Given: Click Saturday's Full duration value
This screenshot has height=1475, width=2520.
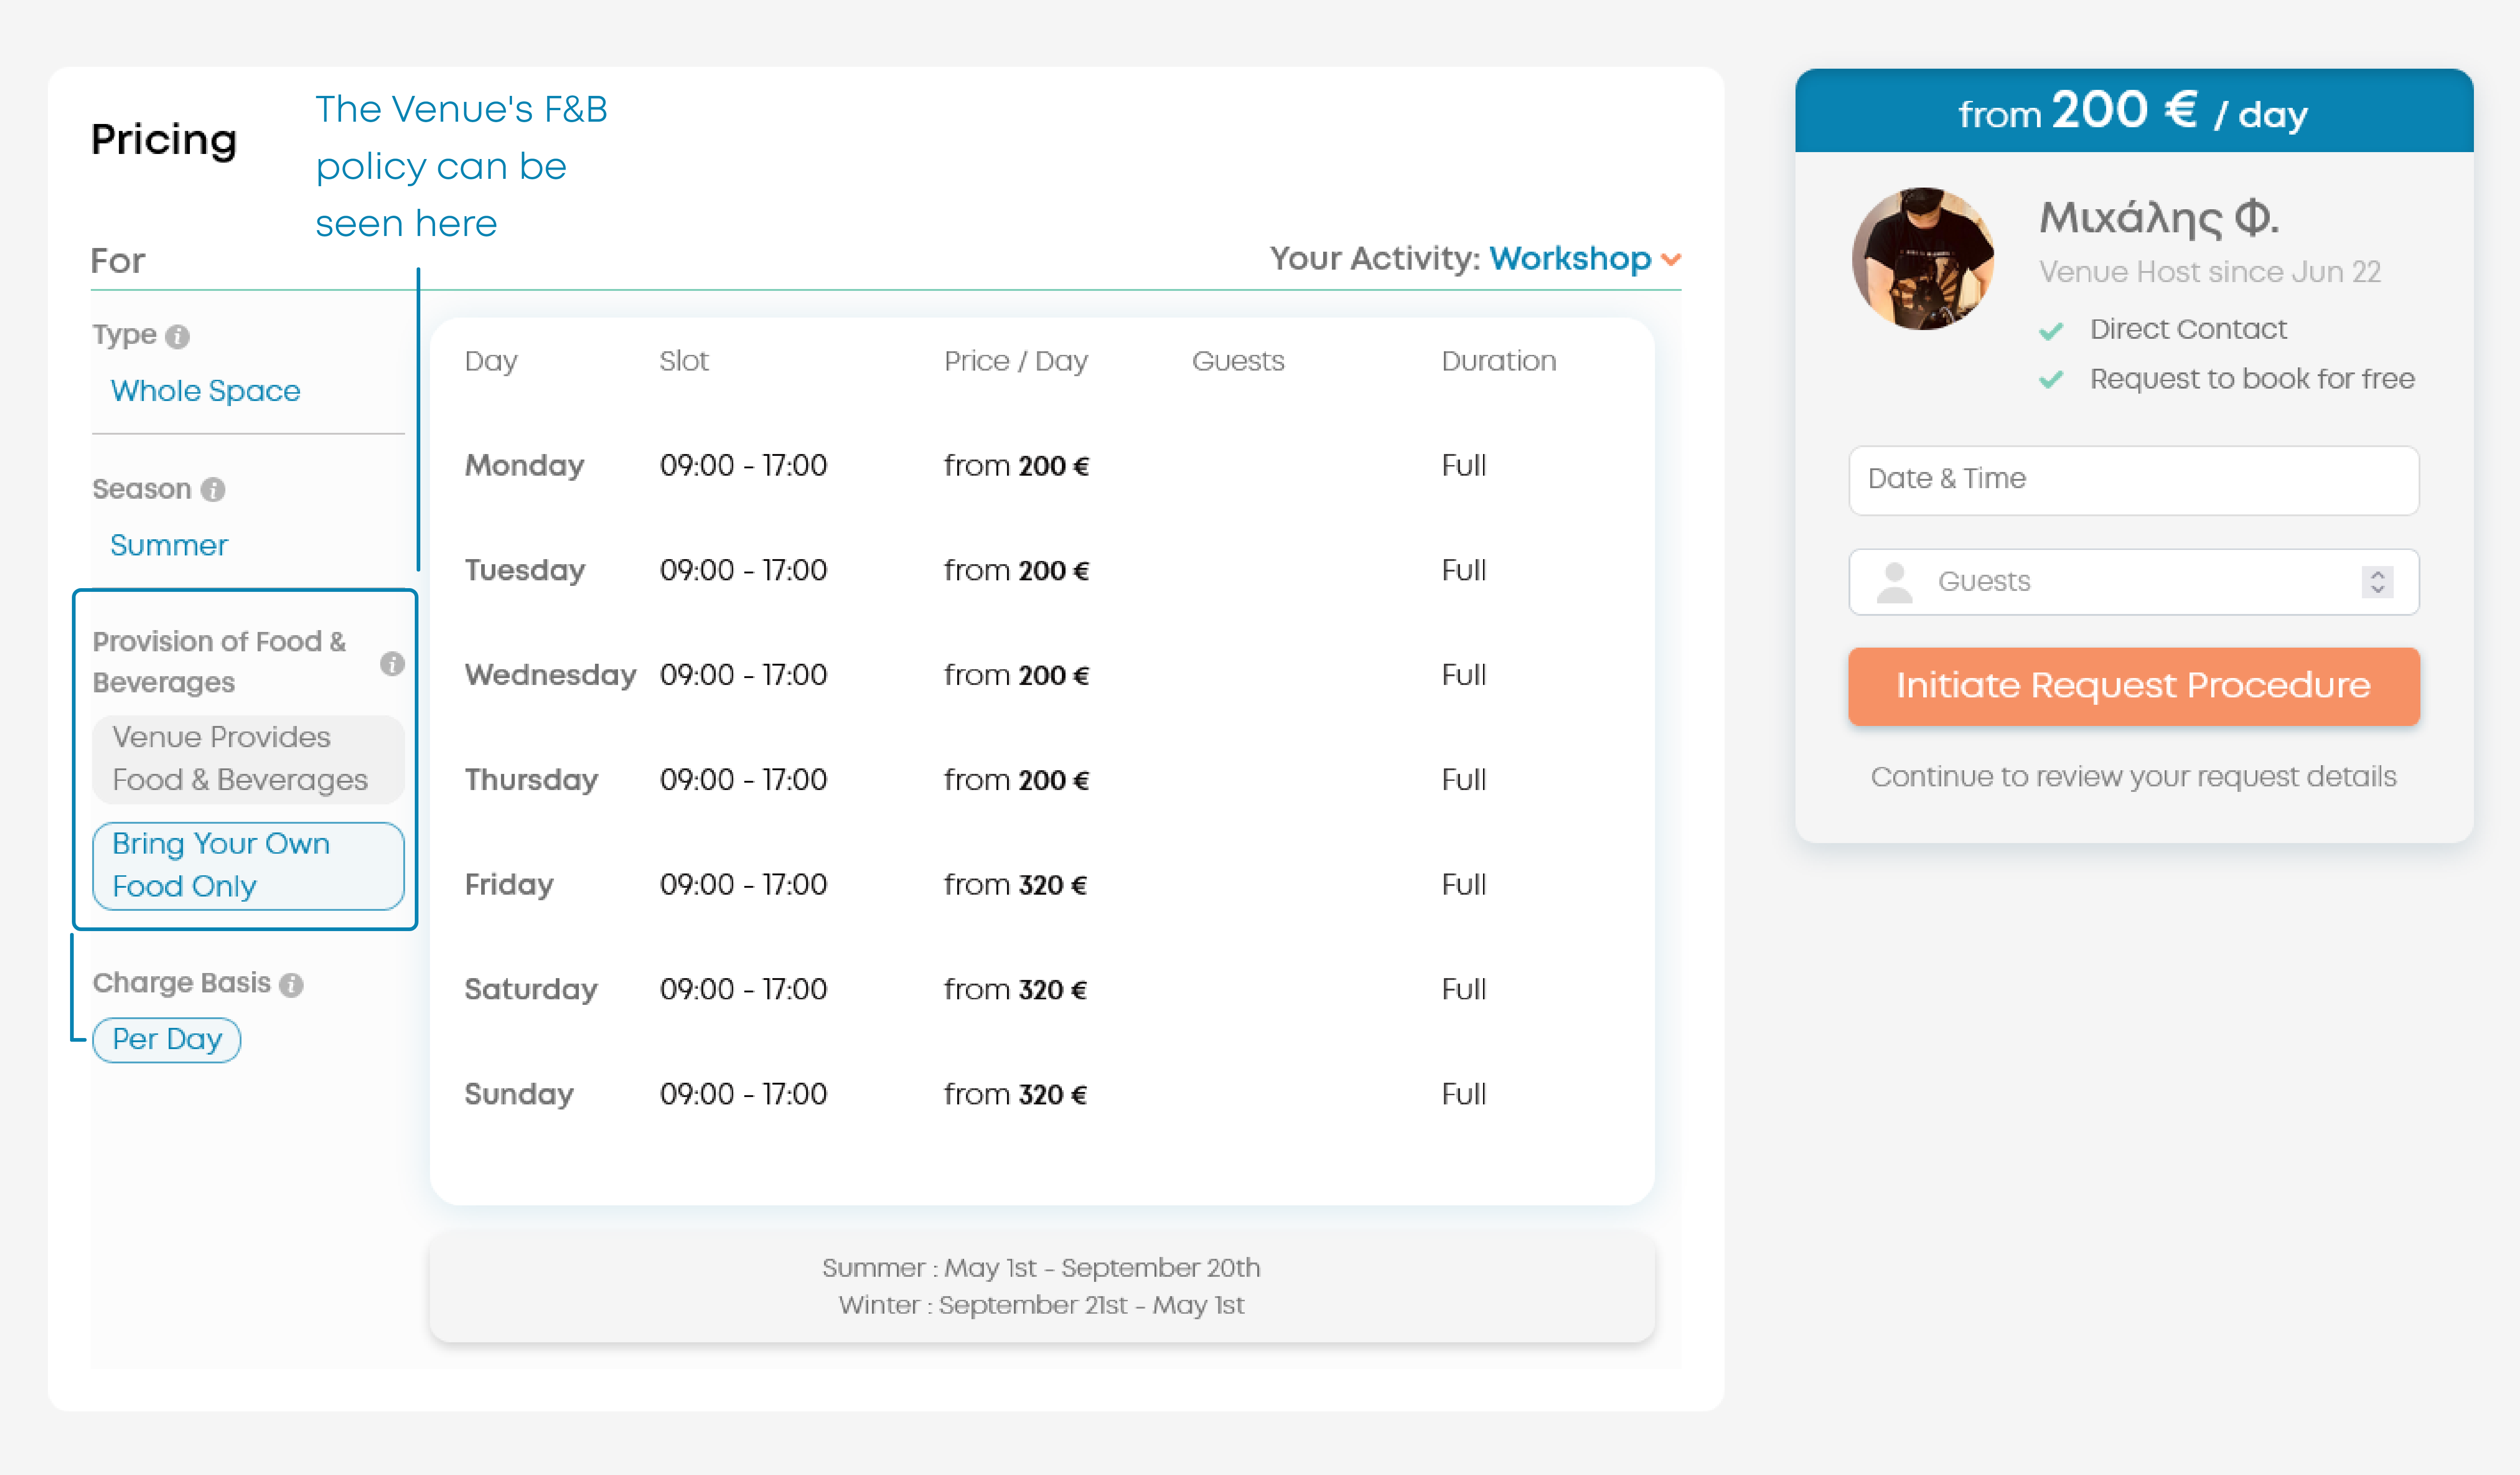Looking at the screenshot, I should tap(1464, 990).
